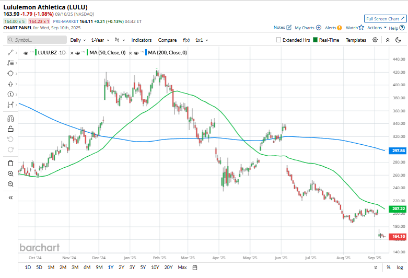Open the Actions dropdown
The width and height of the screenshot is (408, 278).
377,28
